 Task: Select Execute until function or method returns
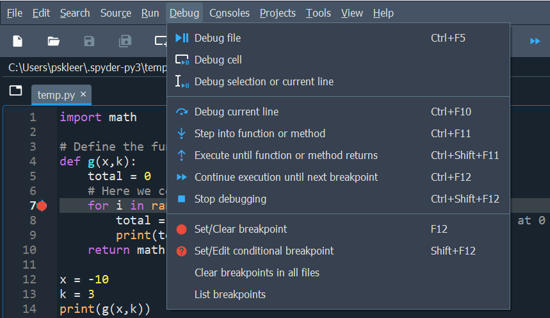pos(338,155)
